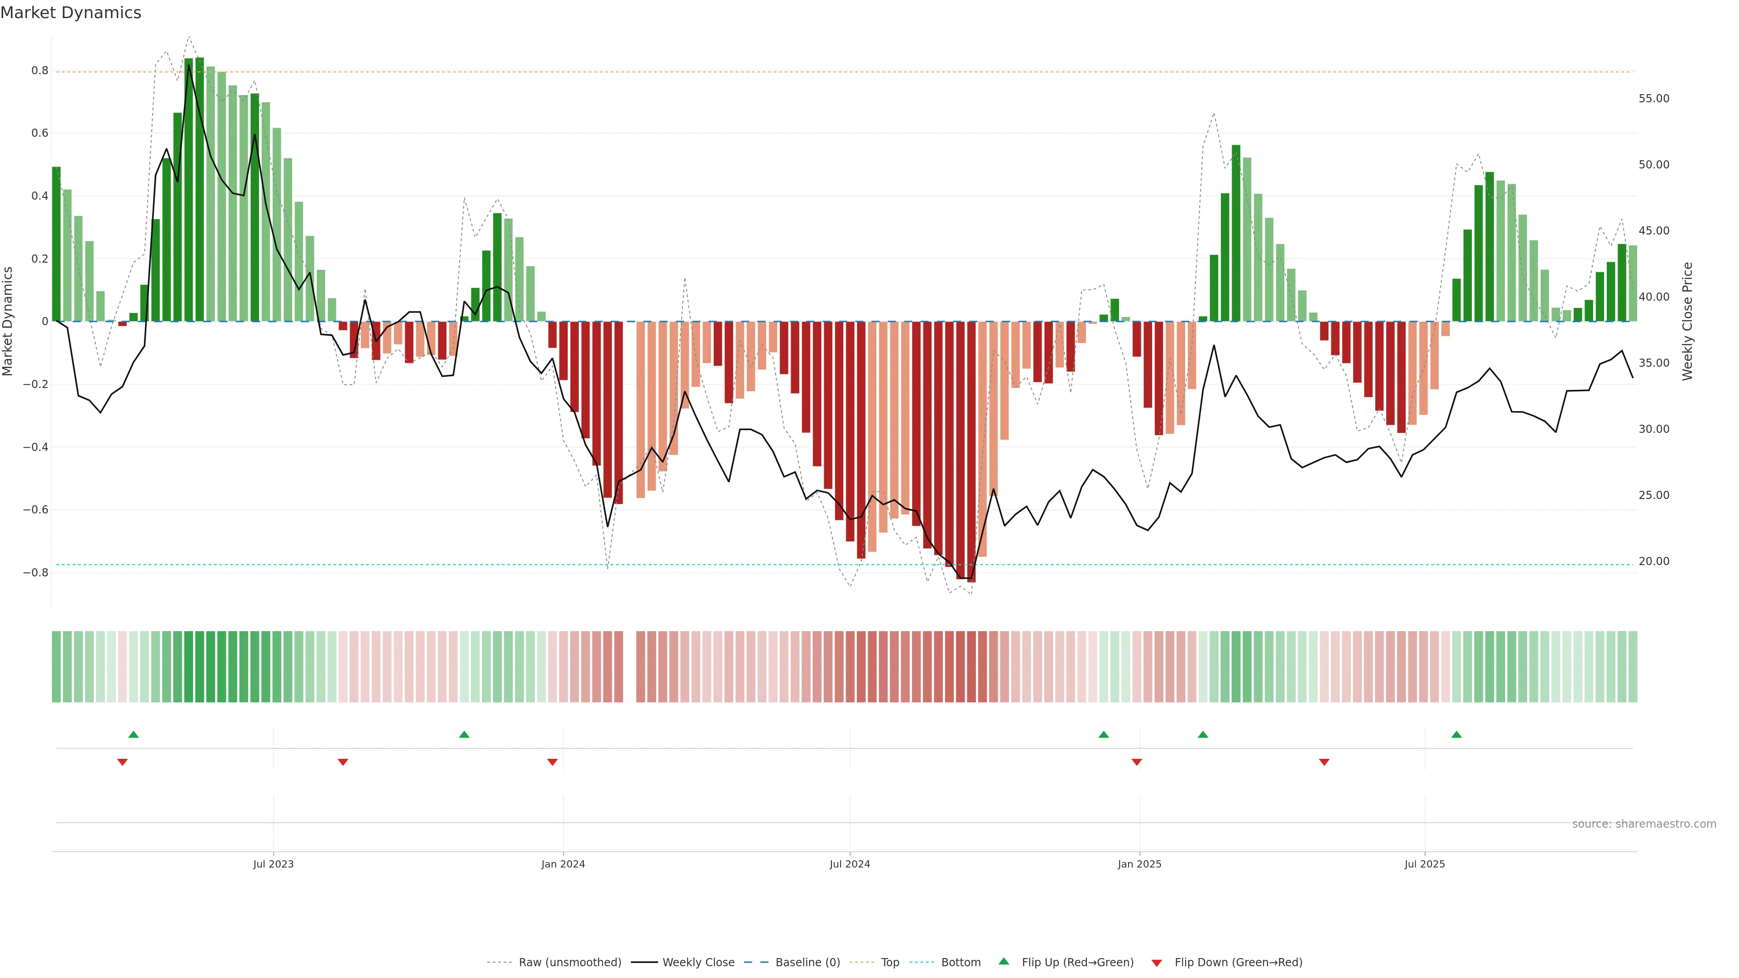Toggle the Baseline (0) legend entry
The height and width of the screenshot is (978, 1739).
coord(807,963)
